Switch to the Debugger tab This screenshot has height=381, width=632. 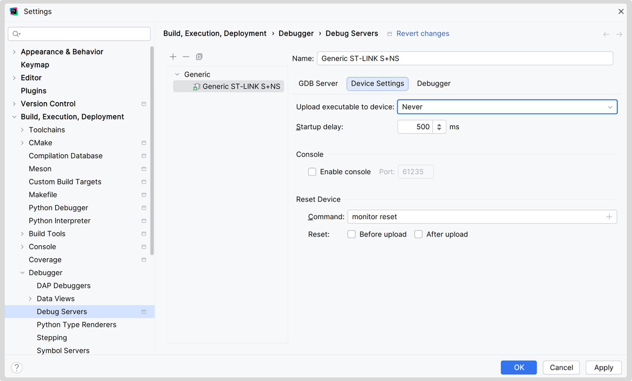(x=434, y=84)
